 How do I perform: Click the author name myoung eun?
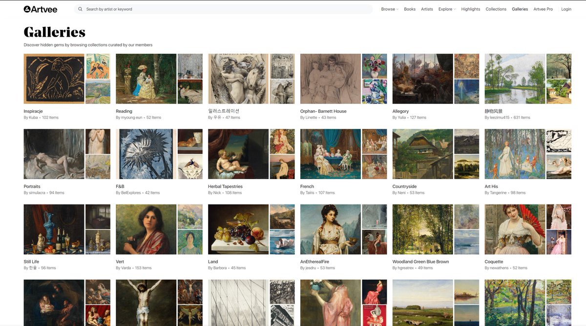click(x=132, y=118)
